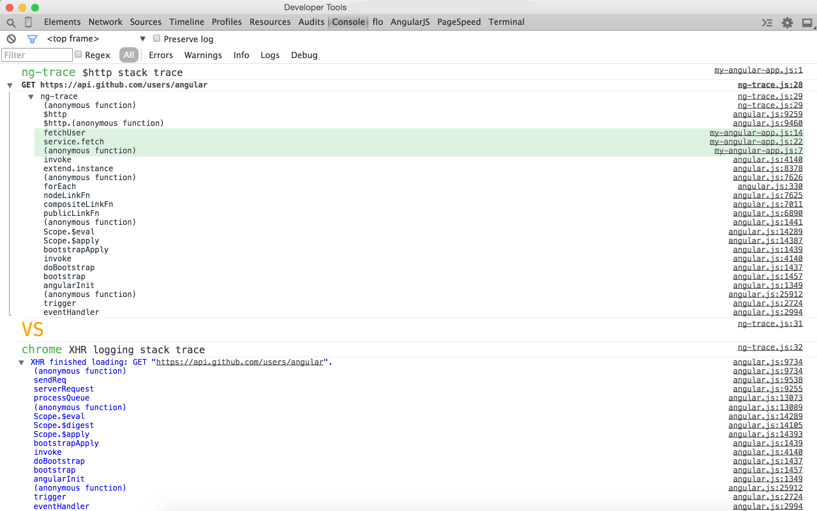Click the search magnifier icon in DevTools
Viewport: 817px width, 511px height.
pos(11,22)
